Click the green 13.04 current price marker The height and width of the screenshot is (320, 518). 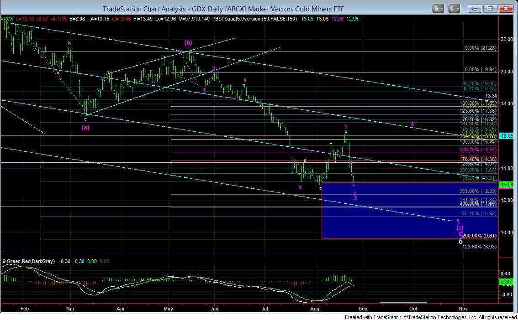507,185
